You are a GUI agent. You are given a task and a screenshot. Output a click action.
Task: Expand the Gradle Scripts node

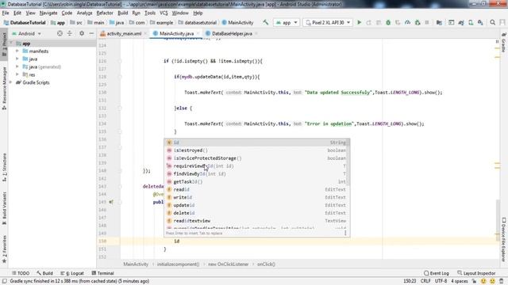[x=10, y=82]
